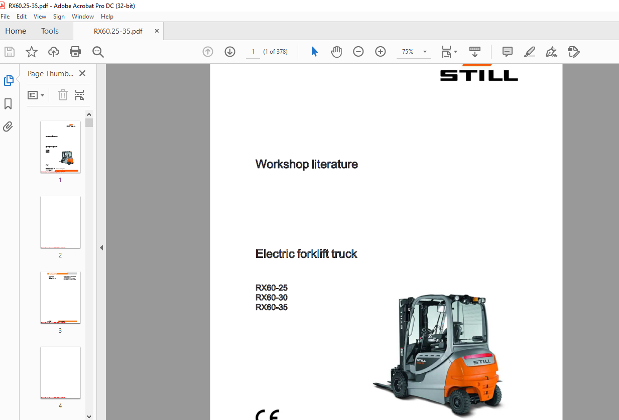Open the Edit menu
619x420 pixels.
point(22,17)
